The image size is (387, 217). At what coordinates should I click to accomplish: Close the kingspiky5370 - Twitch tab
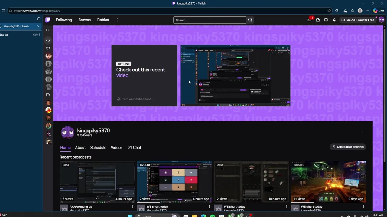click(x=38, y=27)
